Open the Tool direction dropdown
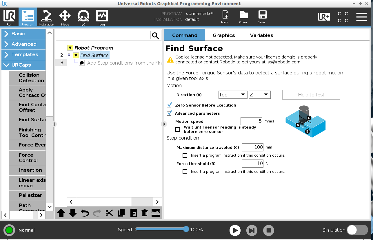Viewport: 373px width, 240px height. pos(232,95)
